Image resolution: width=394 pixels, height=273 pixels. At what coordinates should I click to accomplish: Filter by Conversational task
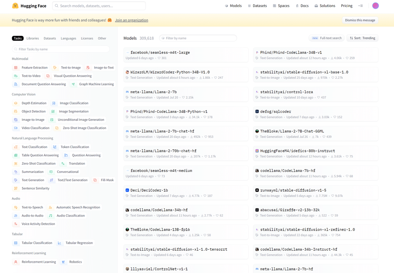(x=64, y=172)
